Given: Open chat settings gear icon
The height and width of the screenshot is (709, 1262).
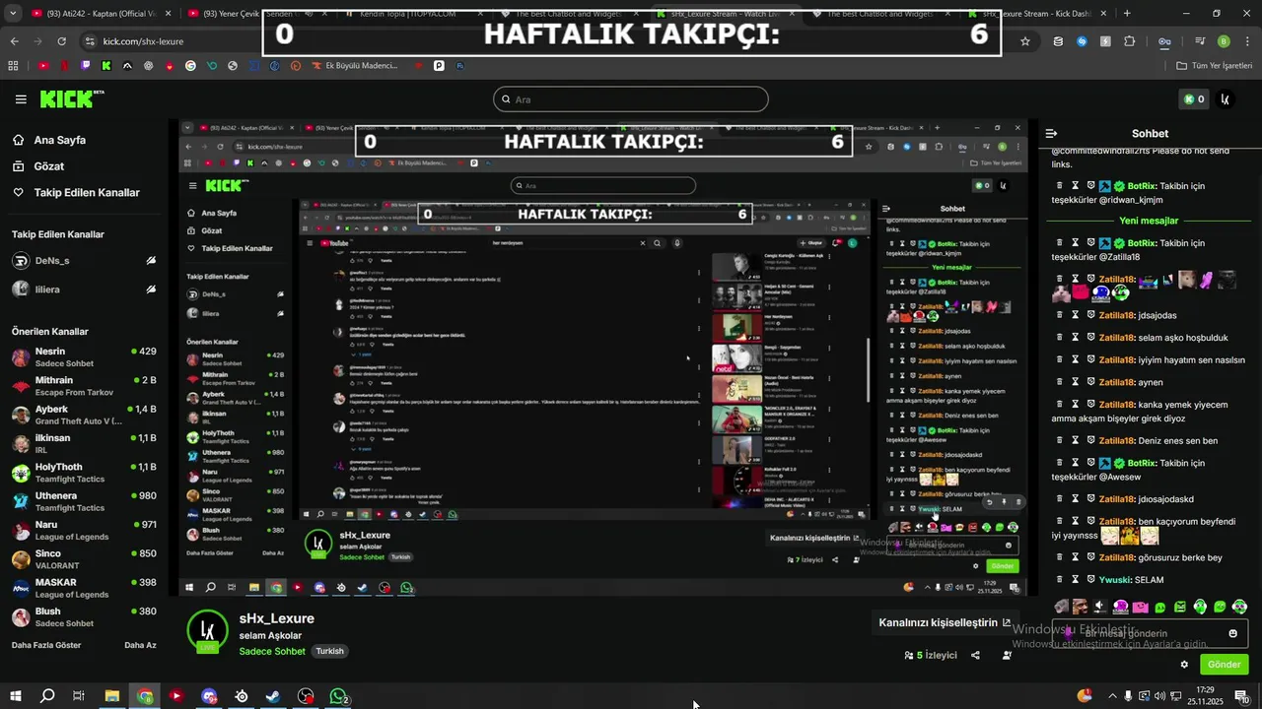Looking at the screenshot, I should 1184,665.
